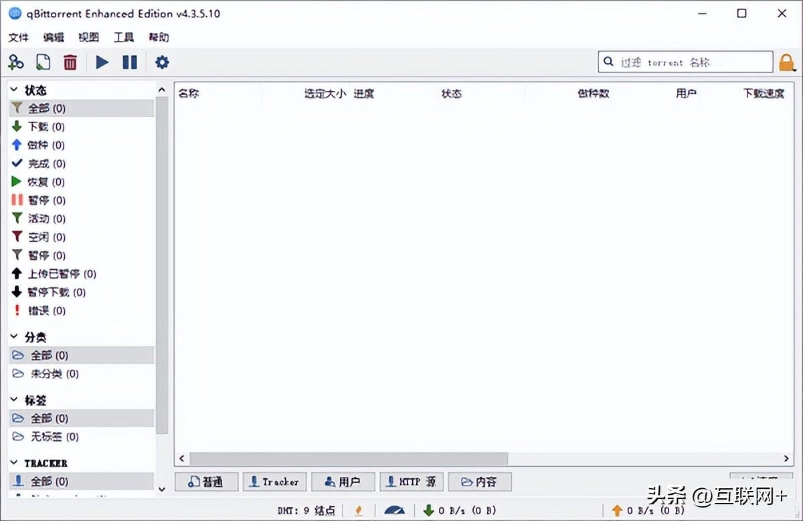803x521 pixels.
Task: Filter by 做种 (0) status
Action: (81, 145)
